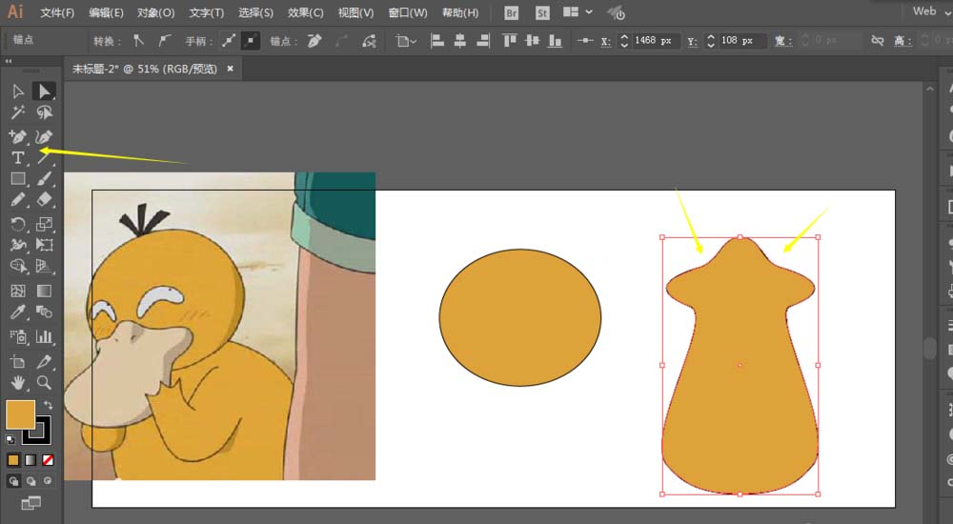Click the X coordinate stepper arrows

pos(624,41)
